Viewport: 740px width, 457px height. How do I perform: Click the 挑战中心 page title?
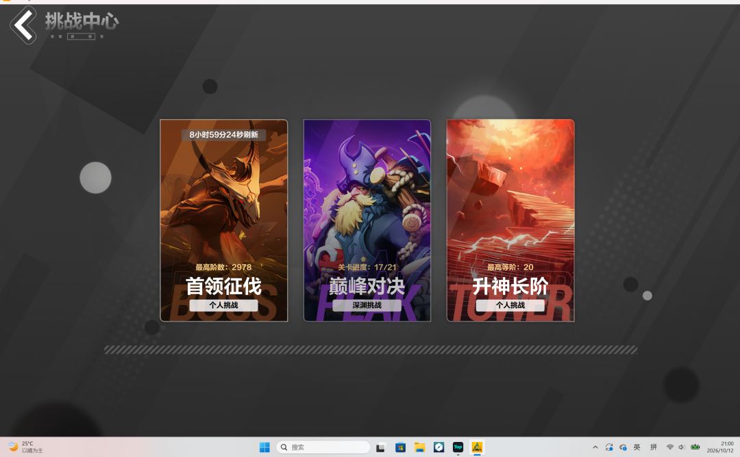tap(82, 21)
